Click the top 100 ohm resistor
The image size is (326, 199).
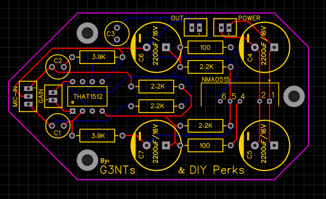click(205, 48)
